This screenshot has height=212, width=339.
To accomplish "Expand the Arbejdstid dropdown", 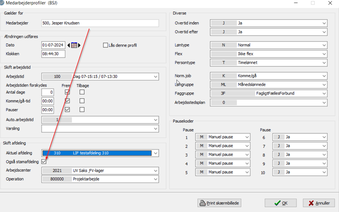I will (x=155, y=76).
